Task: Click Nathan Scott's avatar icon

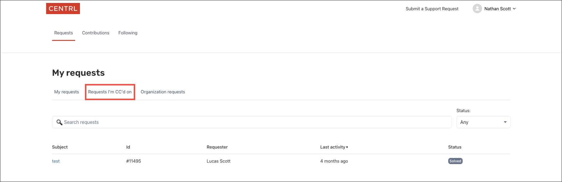Action: pyautogui.click(x=477, y=9)
